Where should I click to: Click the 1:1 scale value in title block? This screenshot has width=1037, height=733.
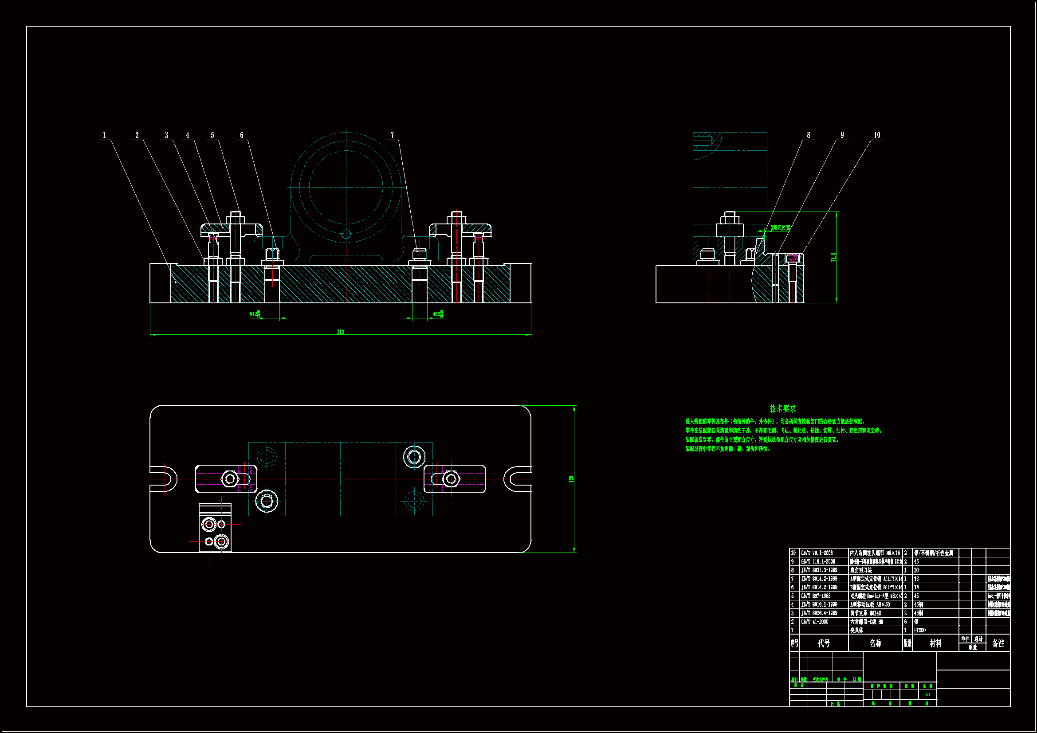click(x=927, y=694)
